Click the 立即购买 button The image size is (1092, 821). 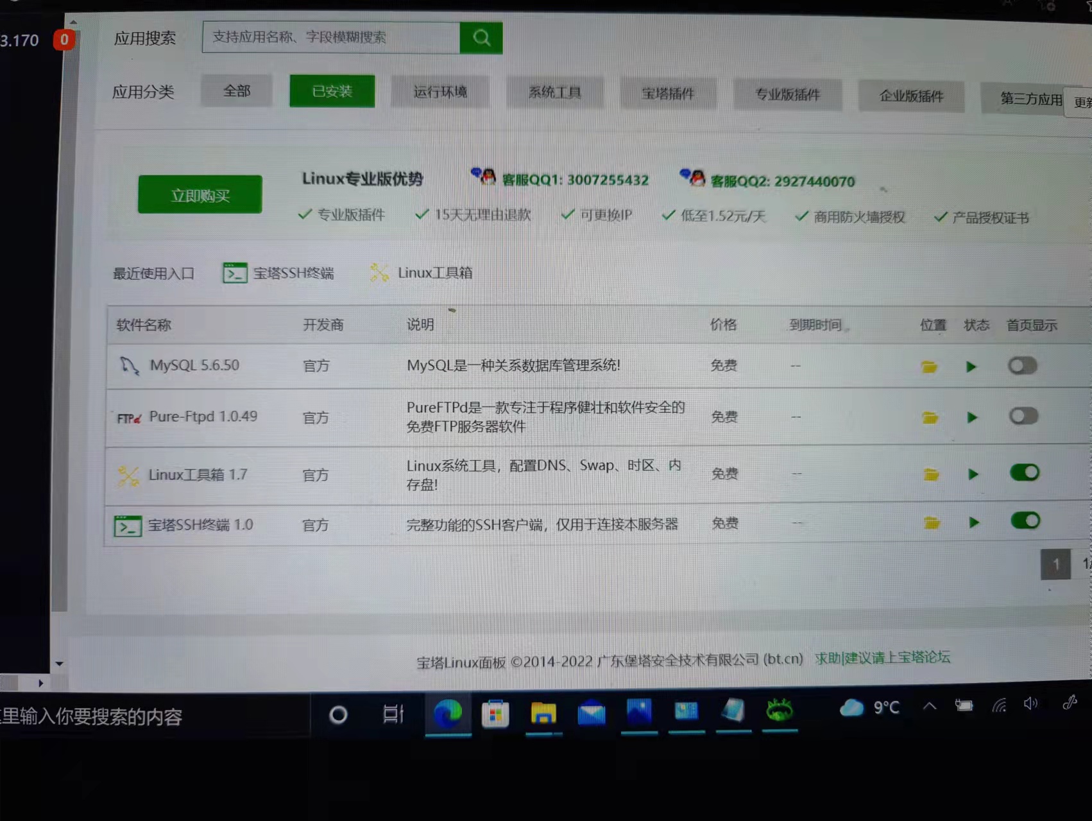coord(200,194)
